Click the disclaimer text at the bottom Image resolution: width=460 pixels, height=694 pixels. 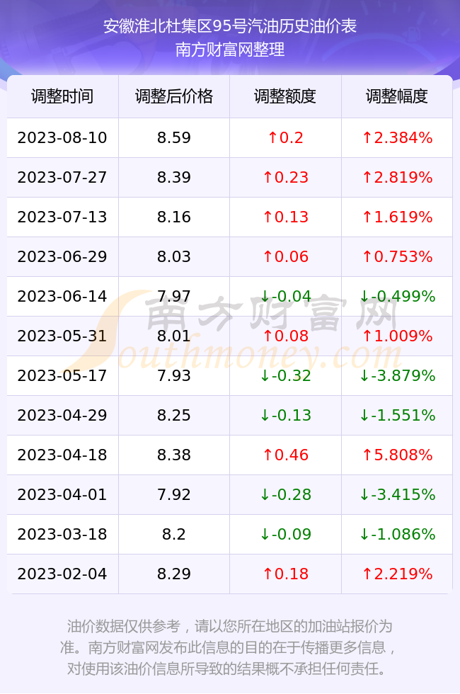(229, 647)
